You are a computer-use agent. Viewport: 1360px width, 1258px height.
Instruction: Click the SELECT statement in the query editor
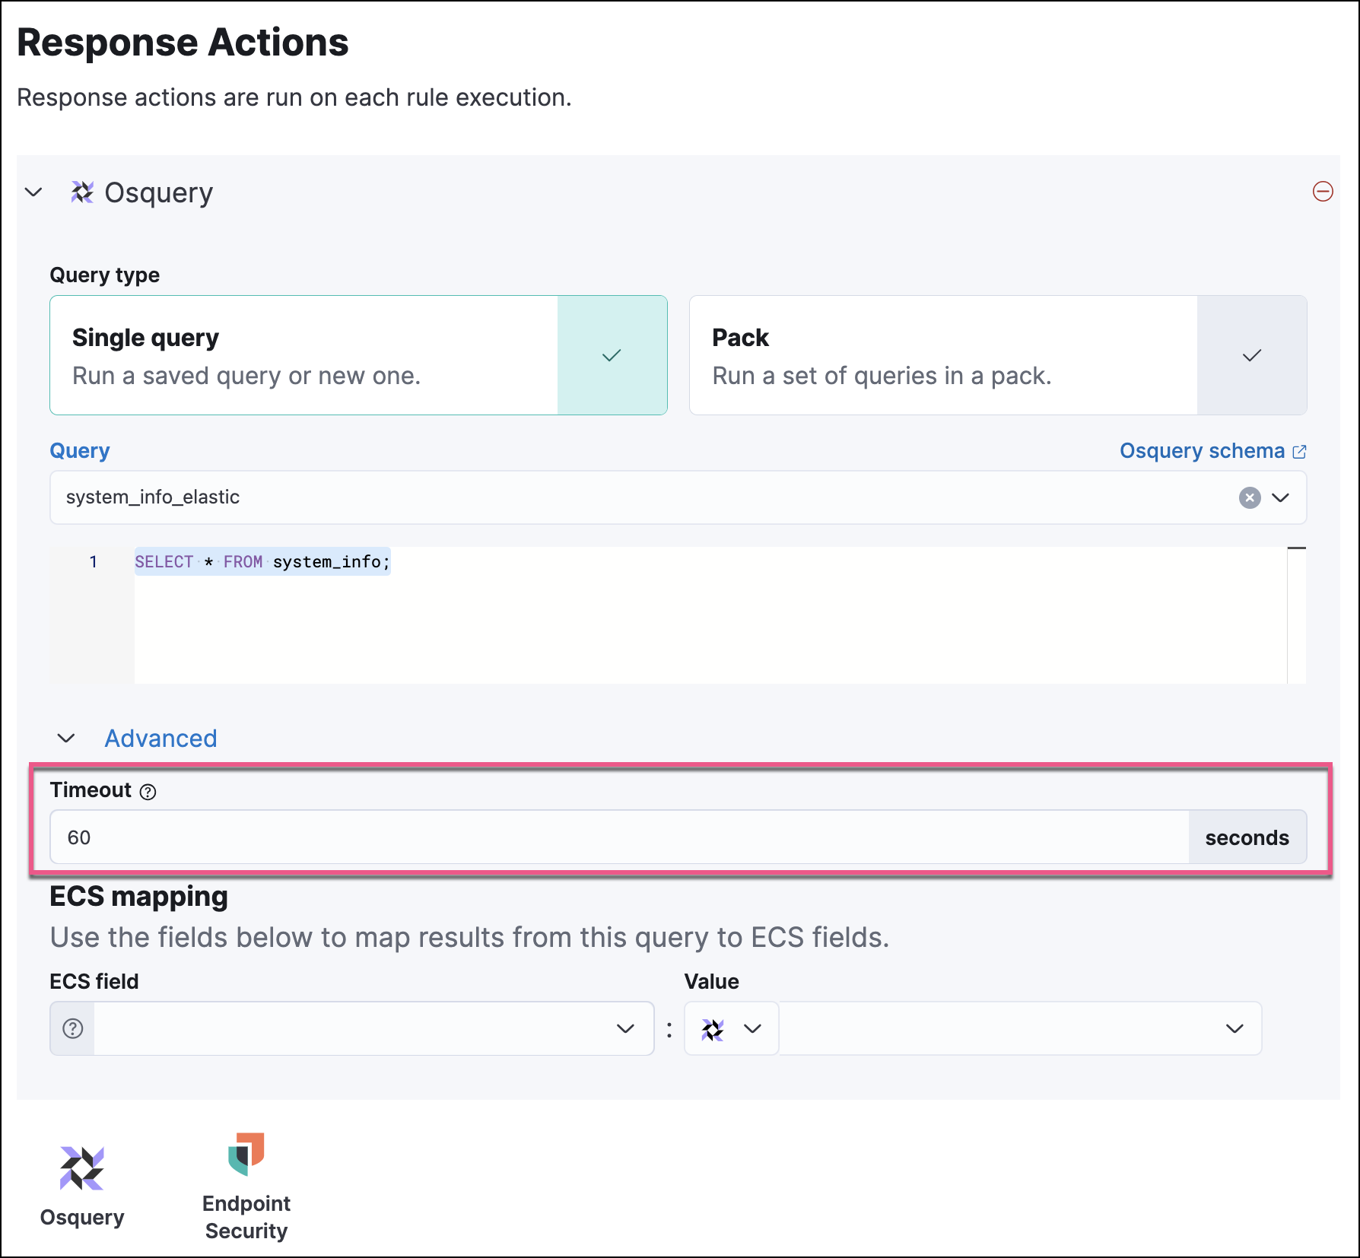[262, 562]
